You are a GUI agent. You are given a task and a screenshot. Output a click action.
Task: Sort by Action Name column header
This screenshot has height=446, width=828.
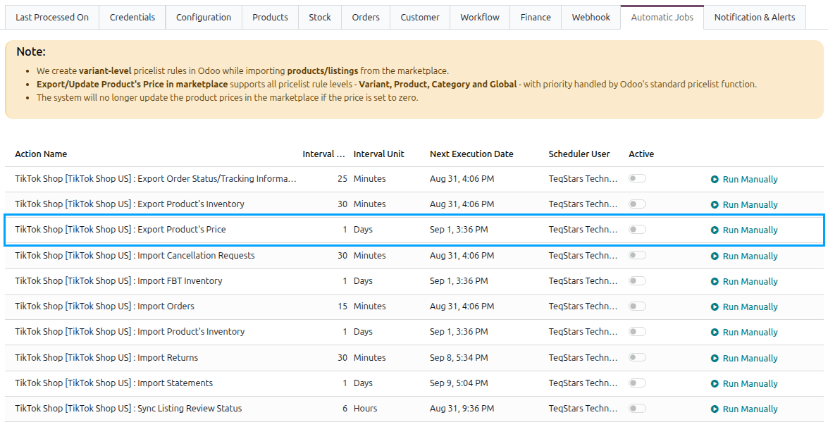tap(41, 154)
